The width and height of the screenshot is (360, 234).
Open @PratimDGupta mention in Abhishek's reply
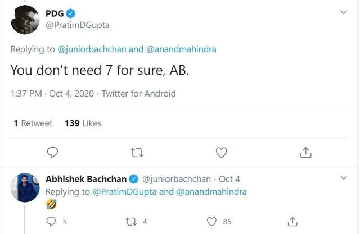124,192
